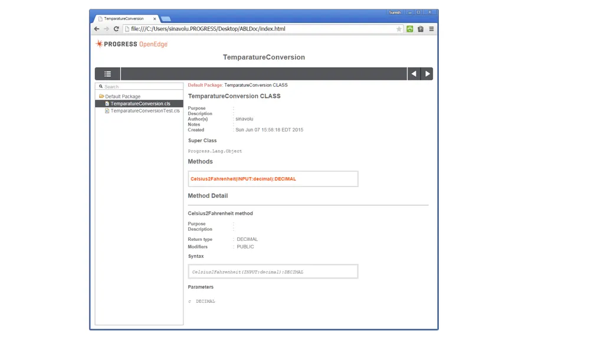This screenshot has width=604, height=340.
Task: Close the TemparatureConversion browser tab
Action: pos(155,18)
